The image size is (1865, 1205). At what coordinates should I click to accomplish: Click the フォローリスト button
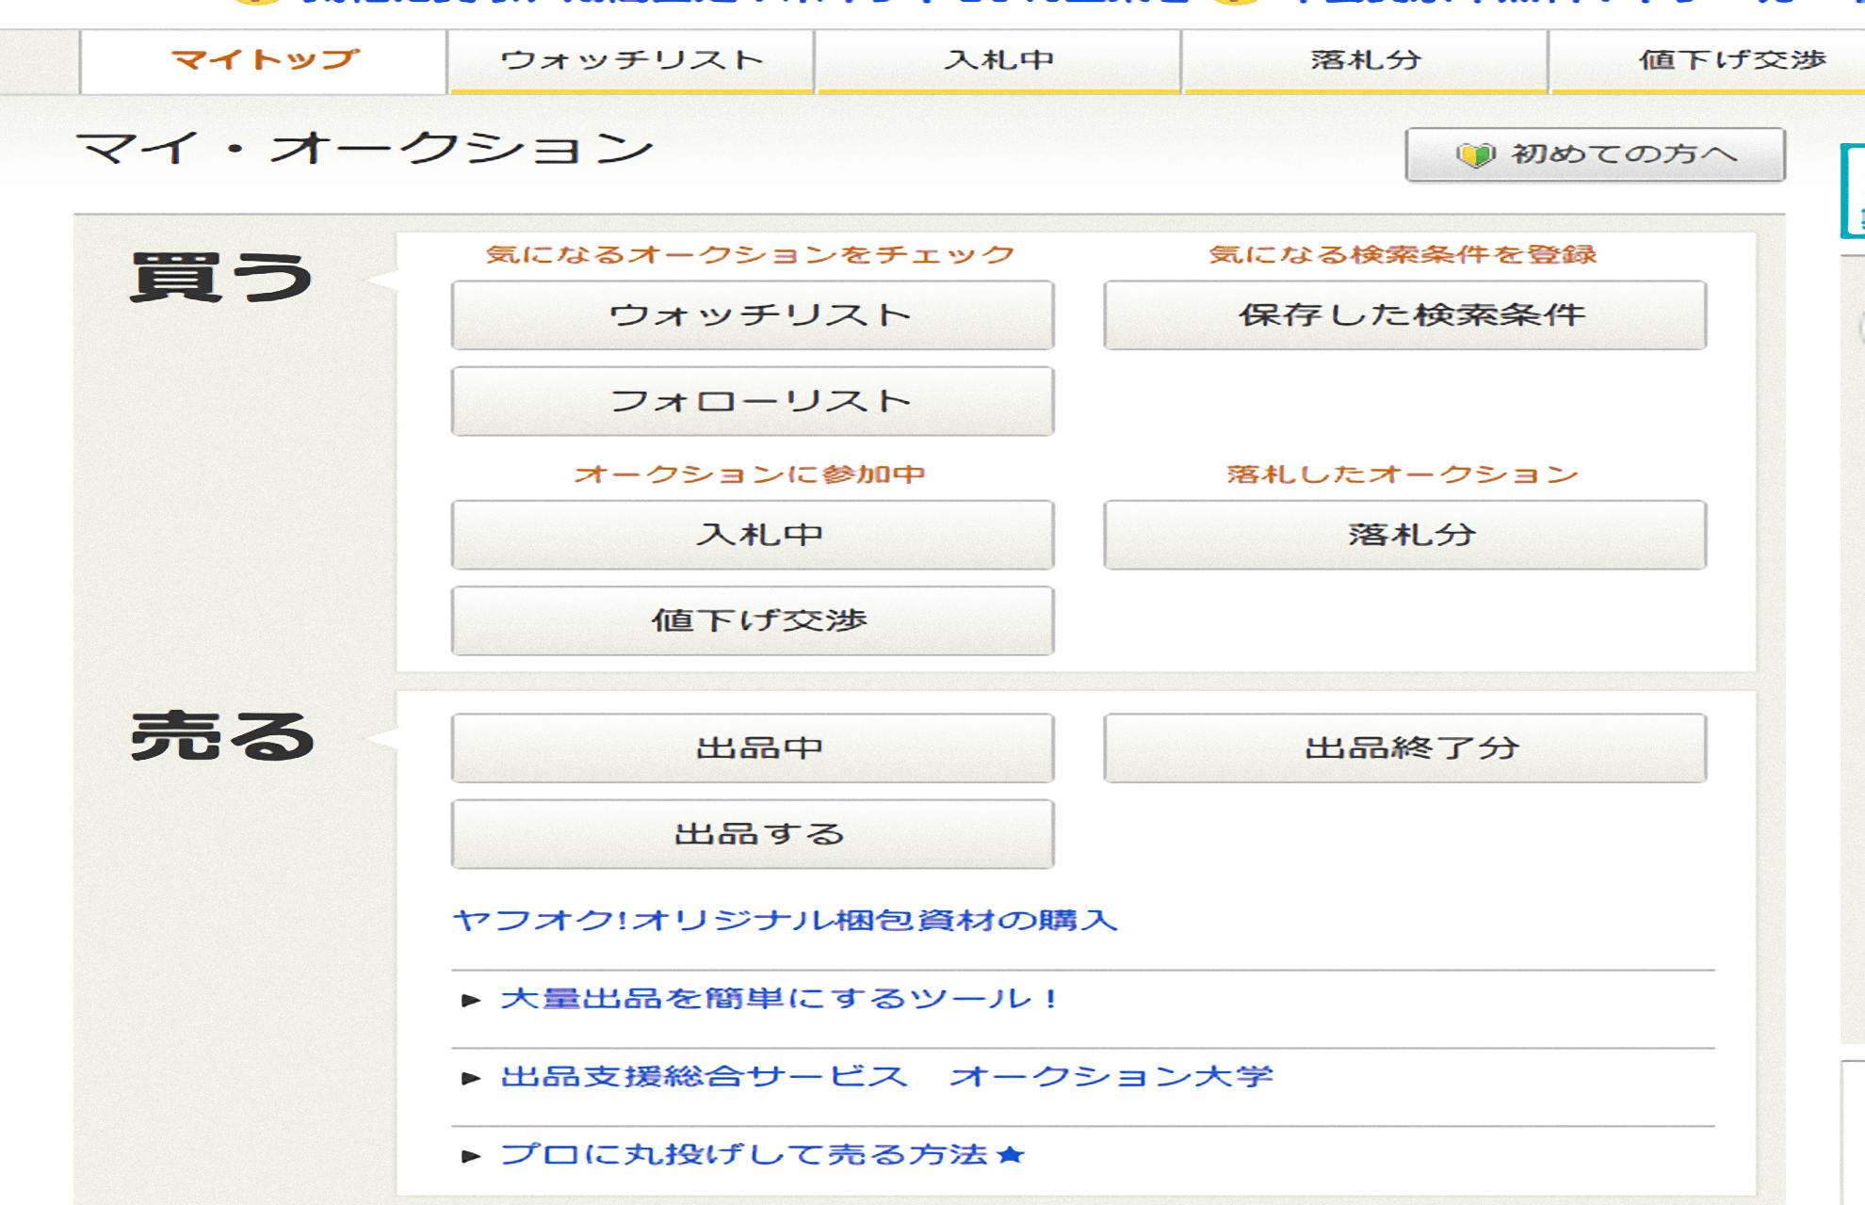[x=752, y=402]
